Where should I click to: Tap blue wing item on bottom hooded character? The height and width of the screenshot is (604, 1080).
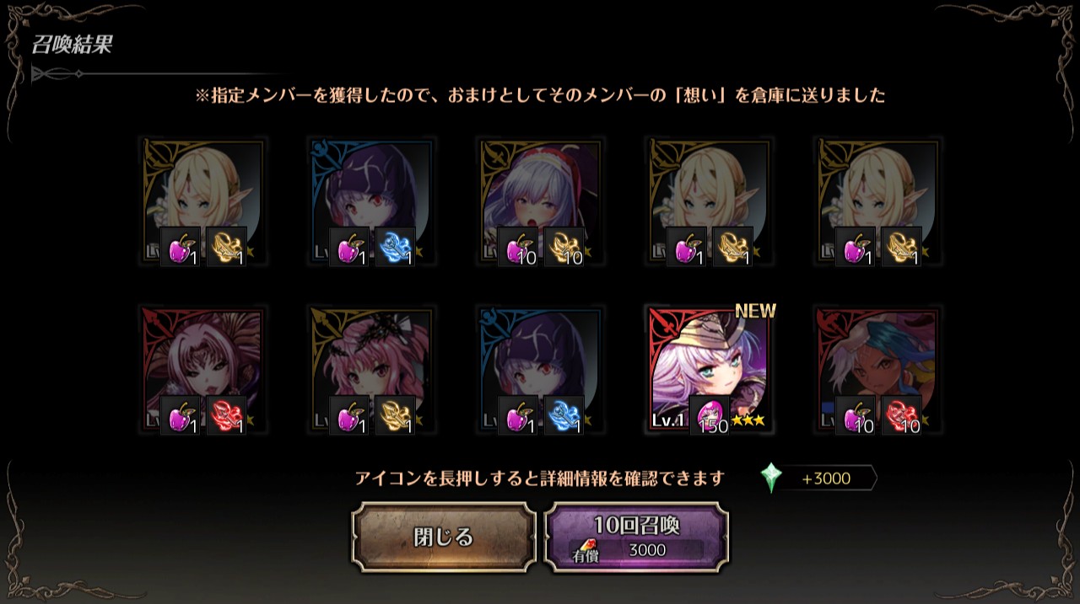point(564,415)
